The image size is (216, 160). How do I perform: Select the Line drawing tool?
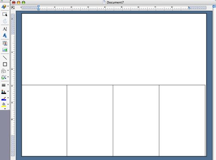coord(5,58)
